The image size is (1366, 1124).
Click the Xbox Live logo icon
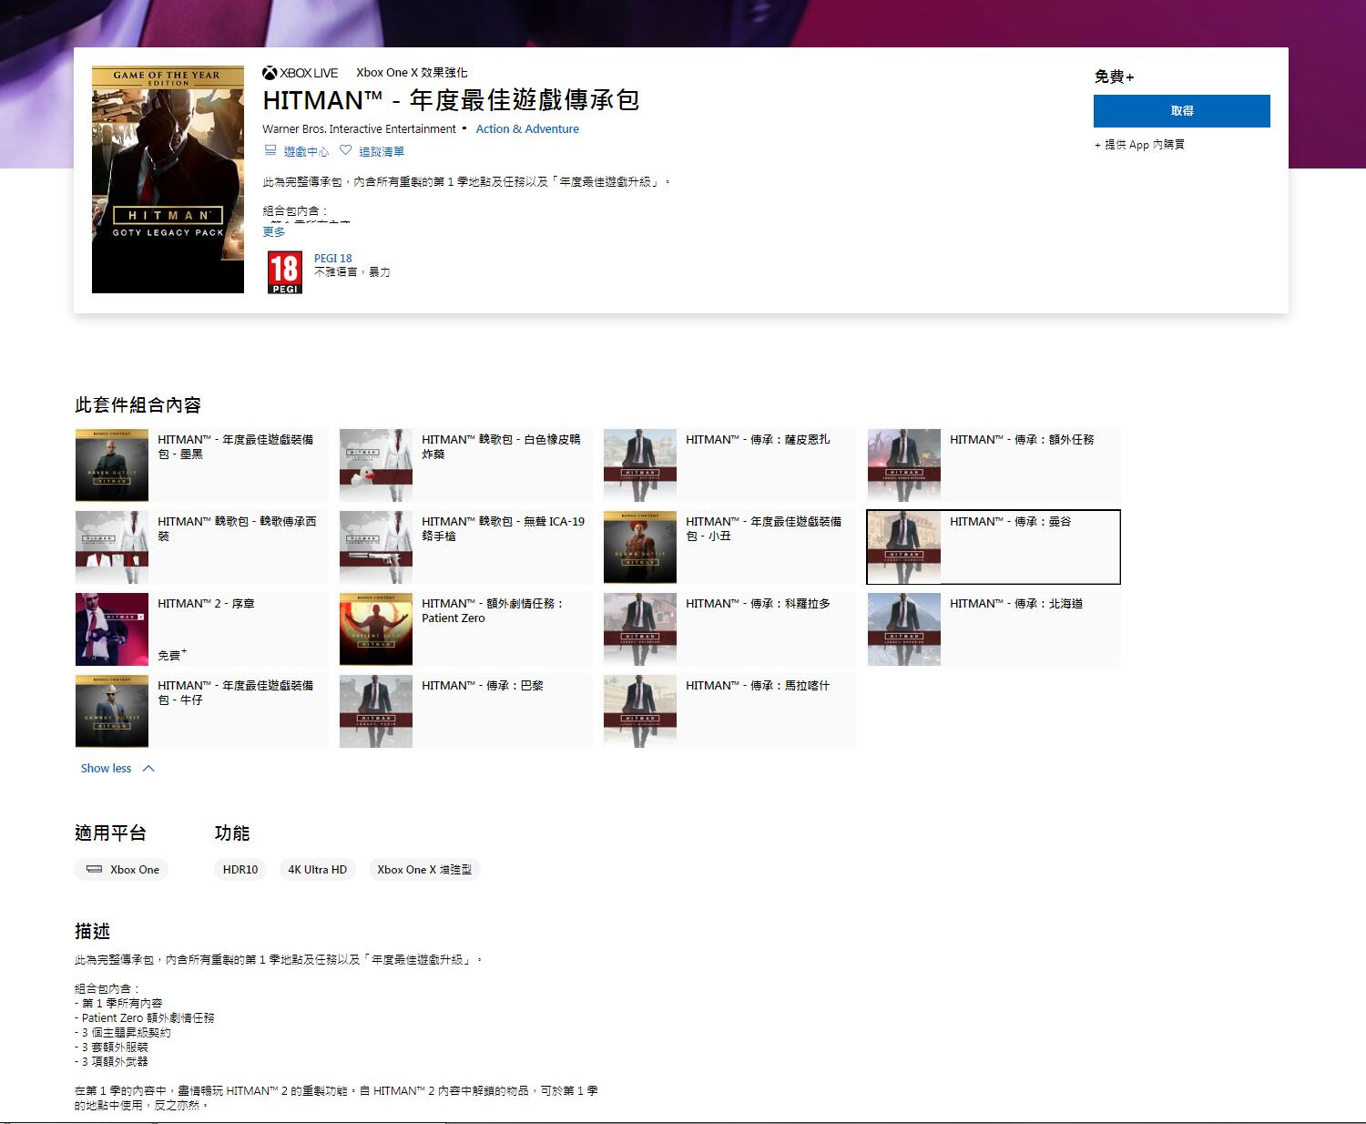click(x=270, y=73)
